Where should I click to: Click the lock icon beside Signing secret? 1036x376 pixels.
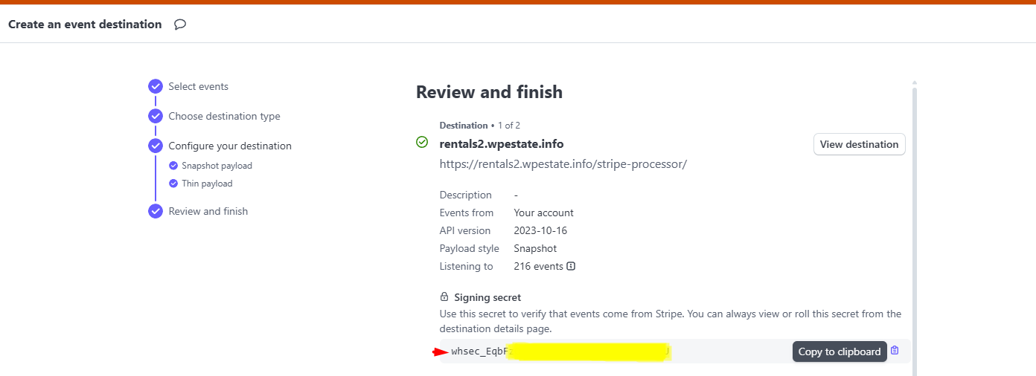tap(444, 297)
